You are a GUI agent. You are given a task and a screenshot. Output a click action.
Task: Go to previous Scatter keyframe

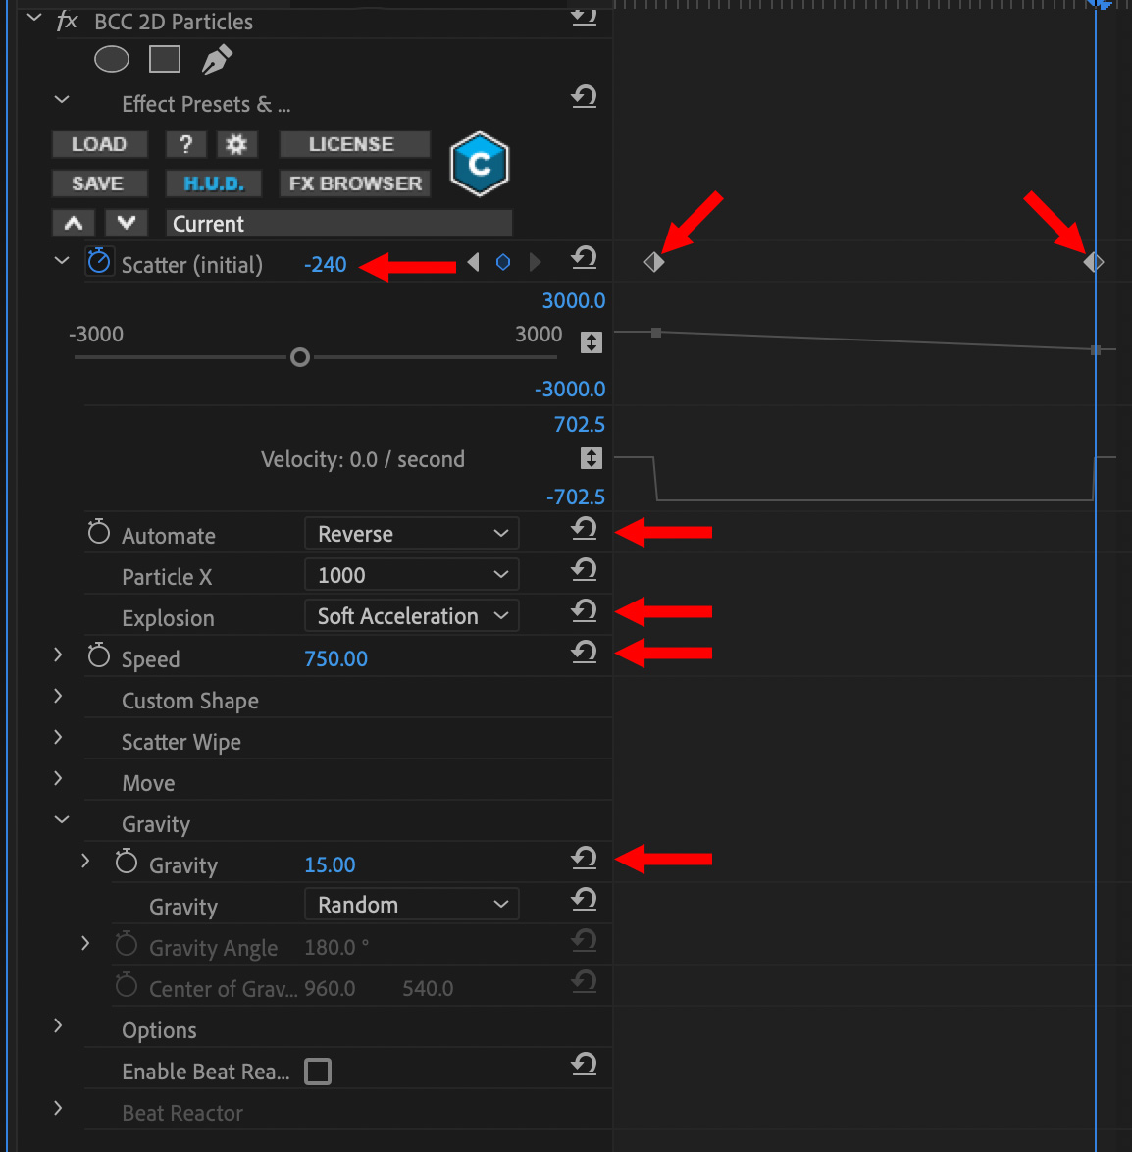click(x=474, y=263)
